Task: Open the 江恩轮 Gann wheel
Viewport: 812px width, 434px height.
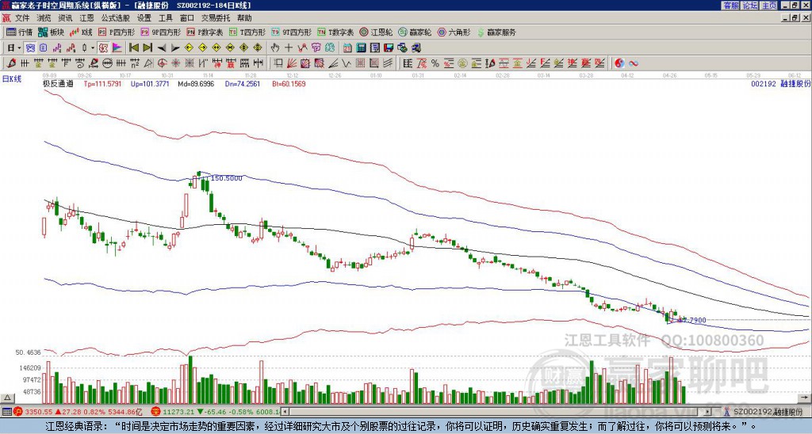Action: (x=376, y=32)
